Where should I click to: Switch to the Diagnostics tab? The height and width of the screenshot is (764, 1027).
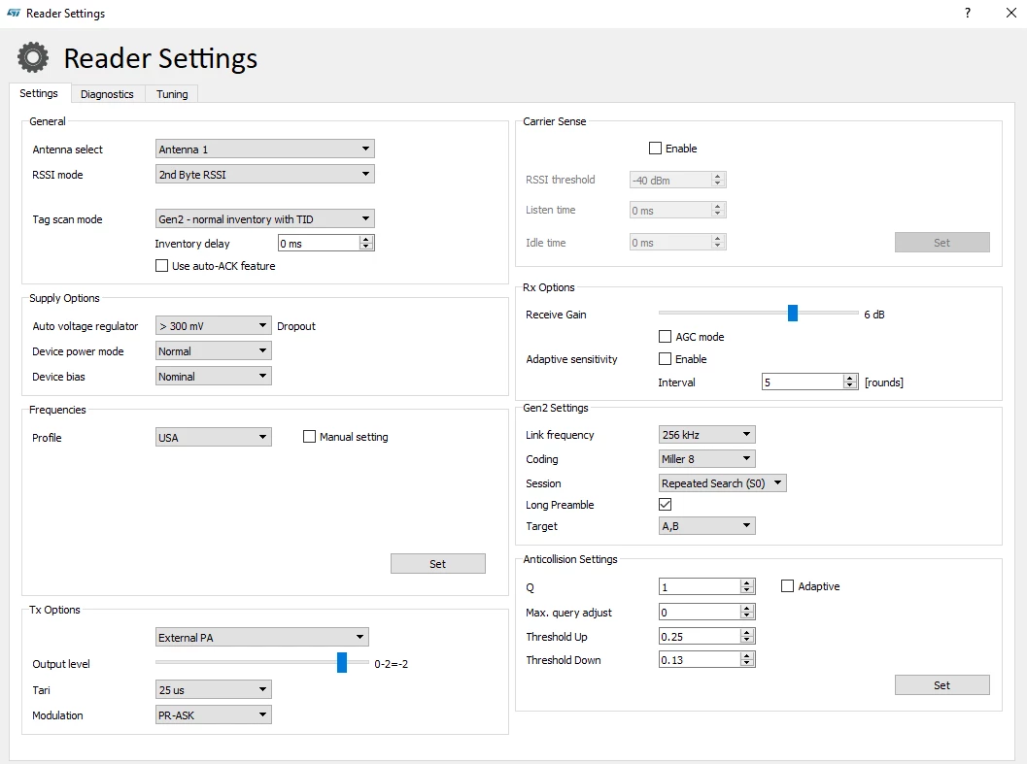pyautogui.click(x=107, y=94)
